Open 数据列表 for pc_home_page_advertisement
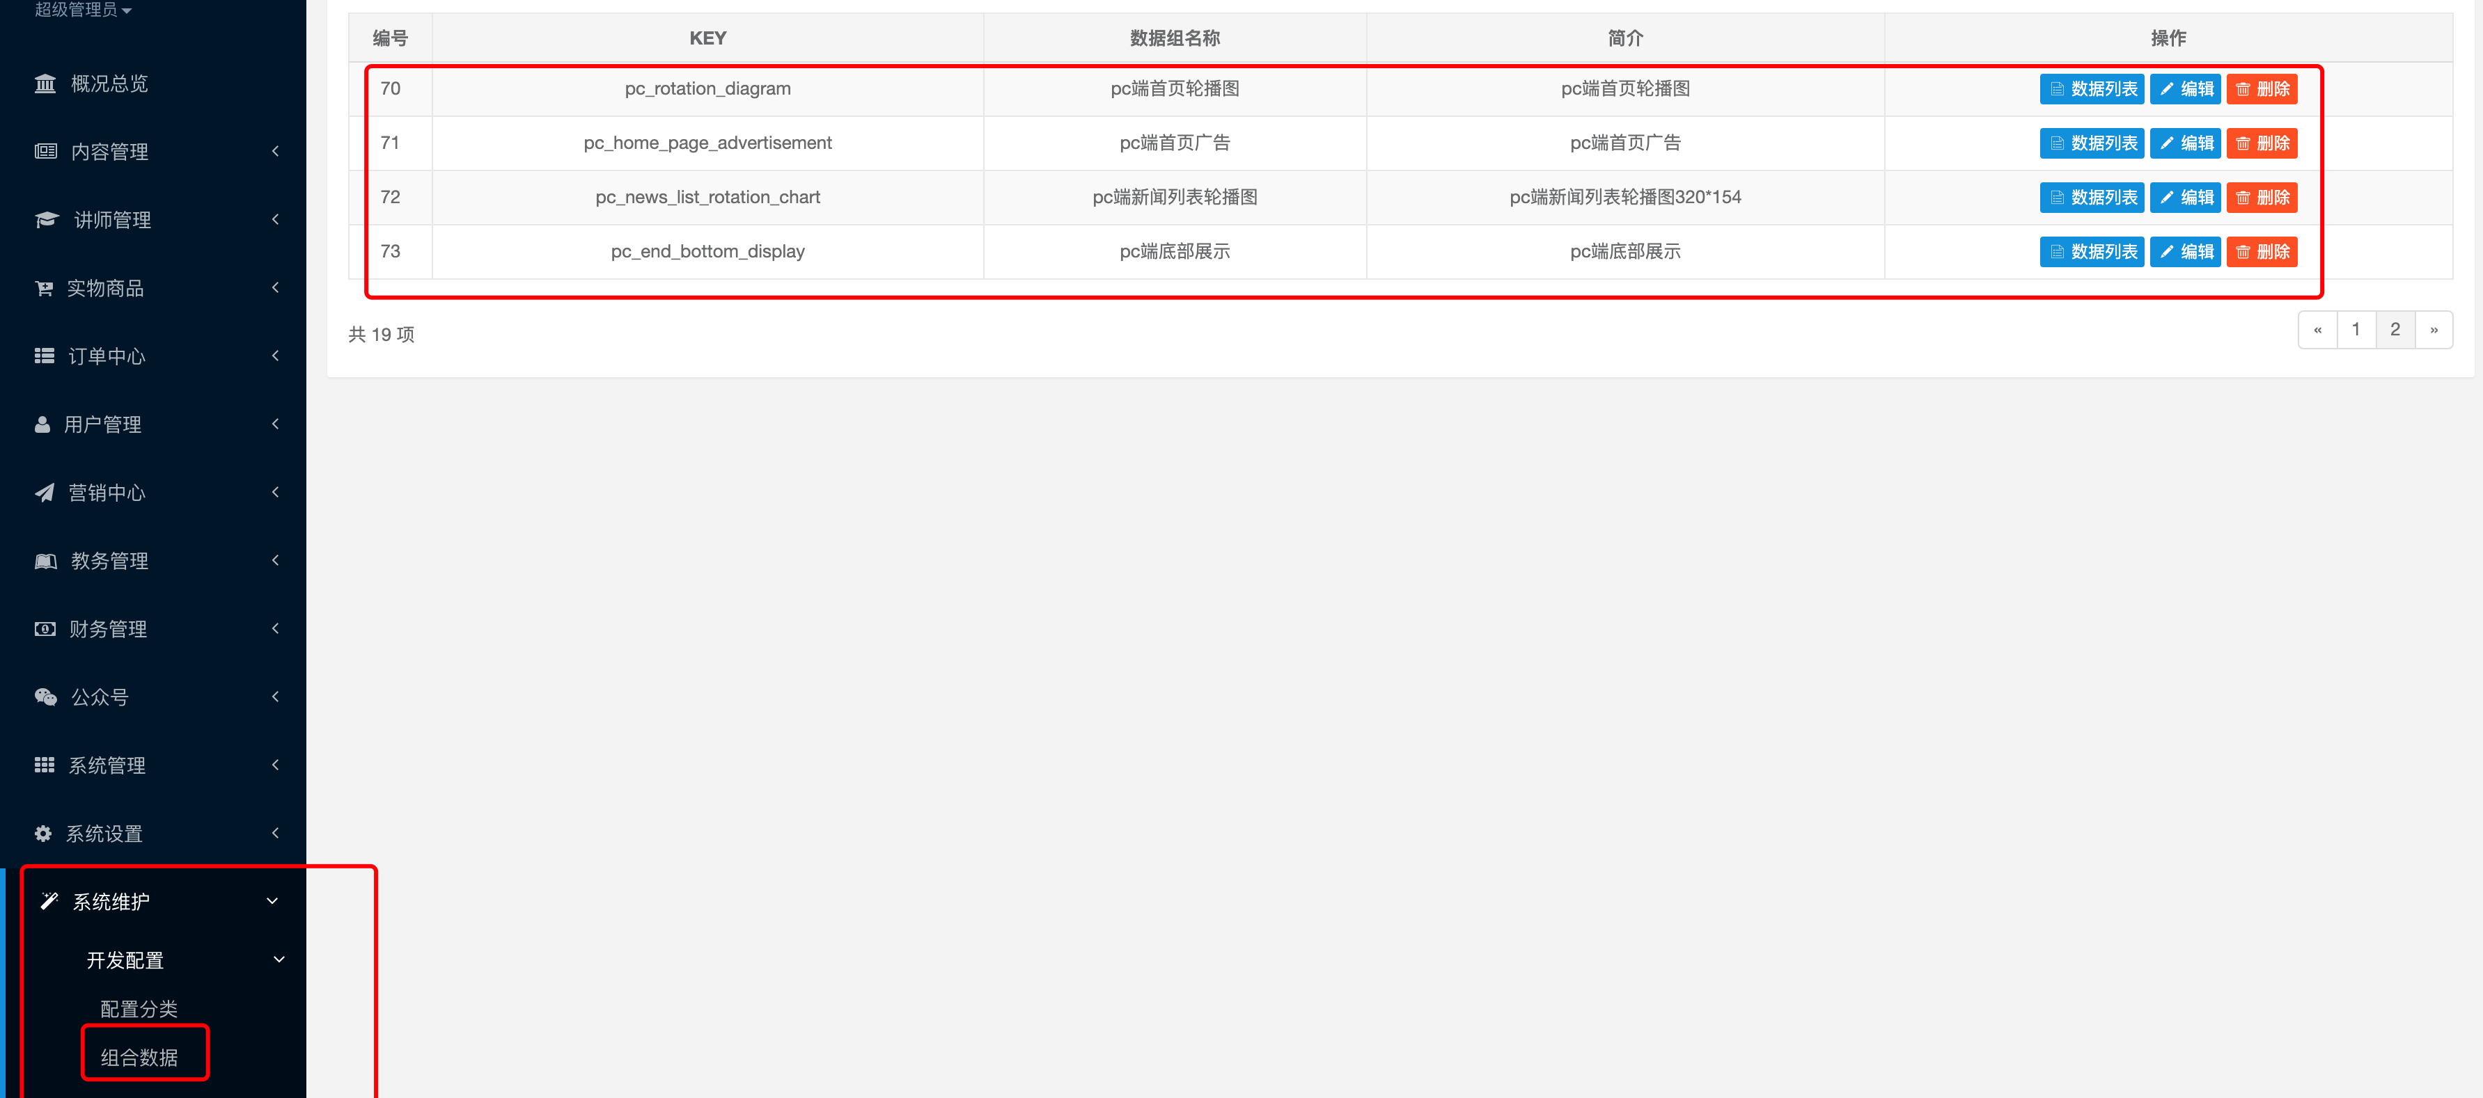 pyautogui.click(x=2092, y=143)
